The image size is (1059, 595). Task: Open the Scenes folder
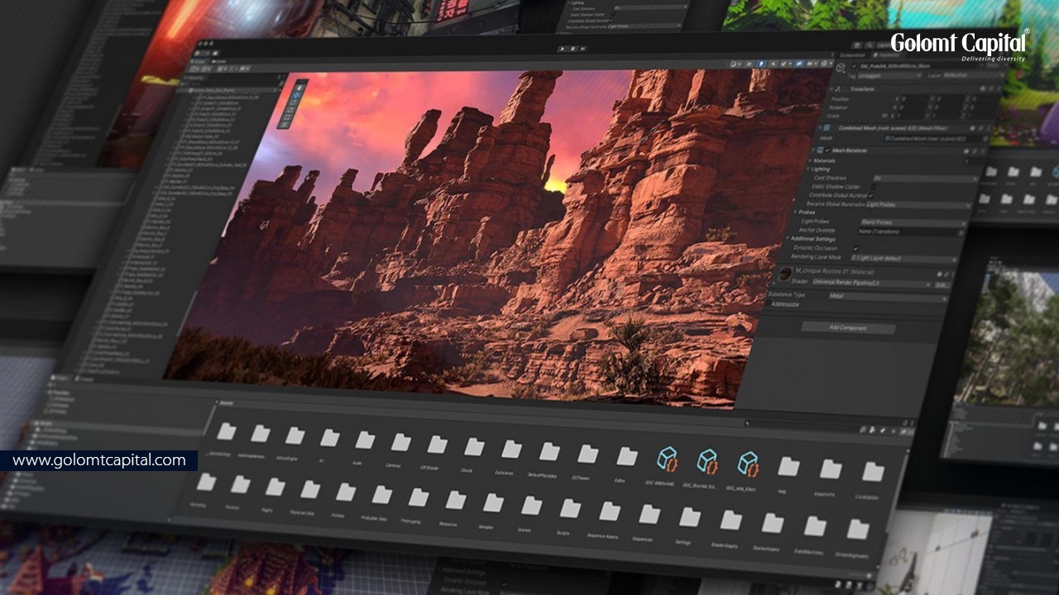pos(531,506)
